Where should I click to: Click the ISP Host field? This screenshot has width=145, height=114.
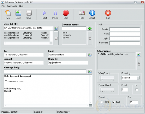tap(124, 34)
